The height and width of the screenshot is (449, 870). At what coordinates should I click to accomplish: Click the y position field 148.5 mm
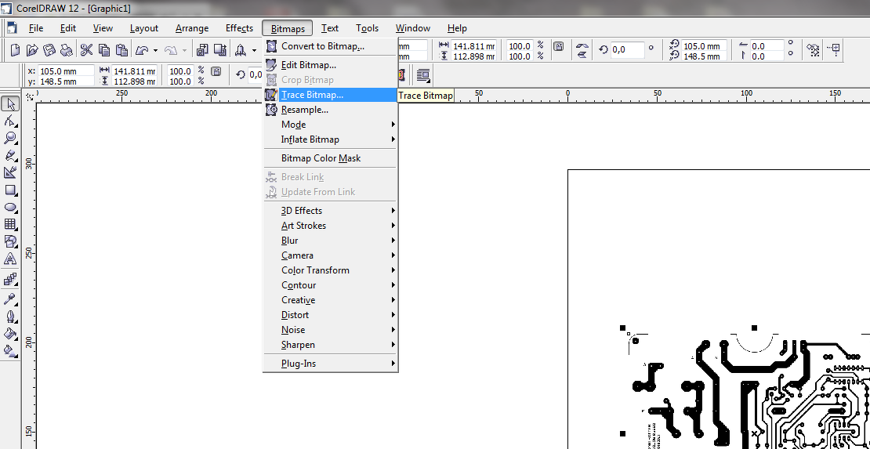click(x=66, y=81)
